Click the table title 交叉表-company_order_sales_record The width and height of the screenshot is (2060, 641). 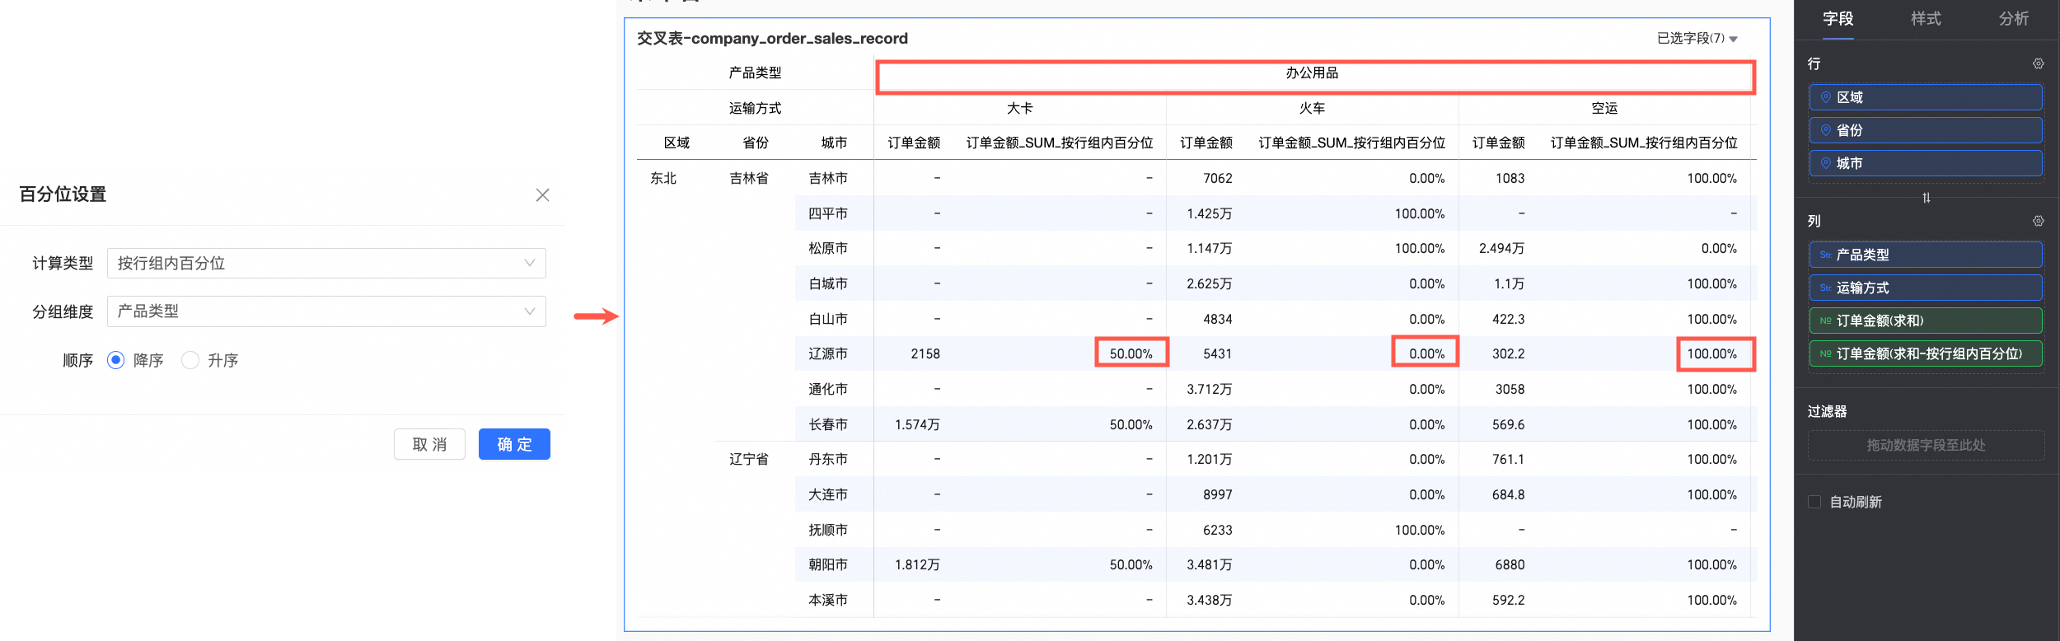point(772,38)
